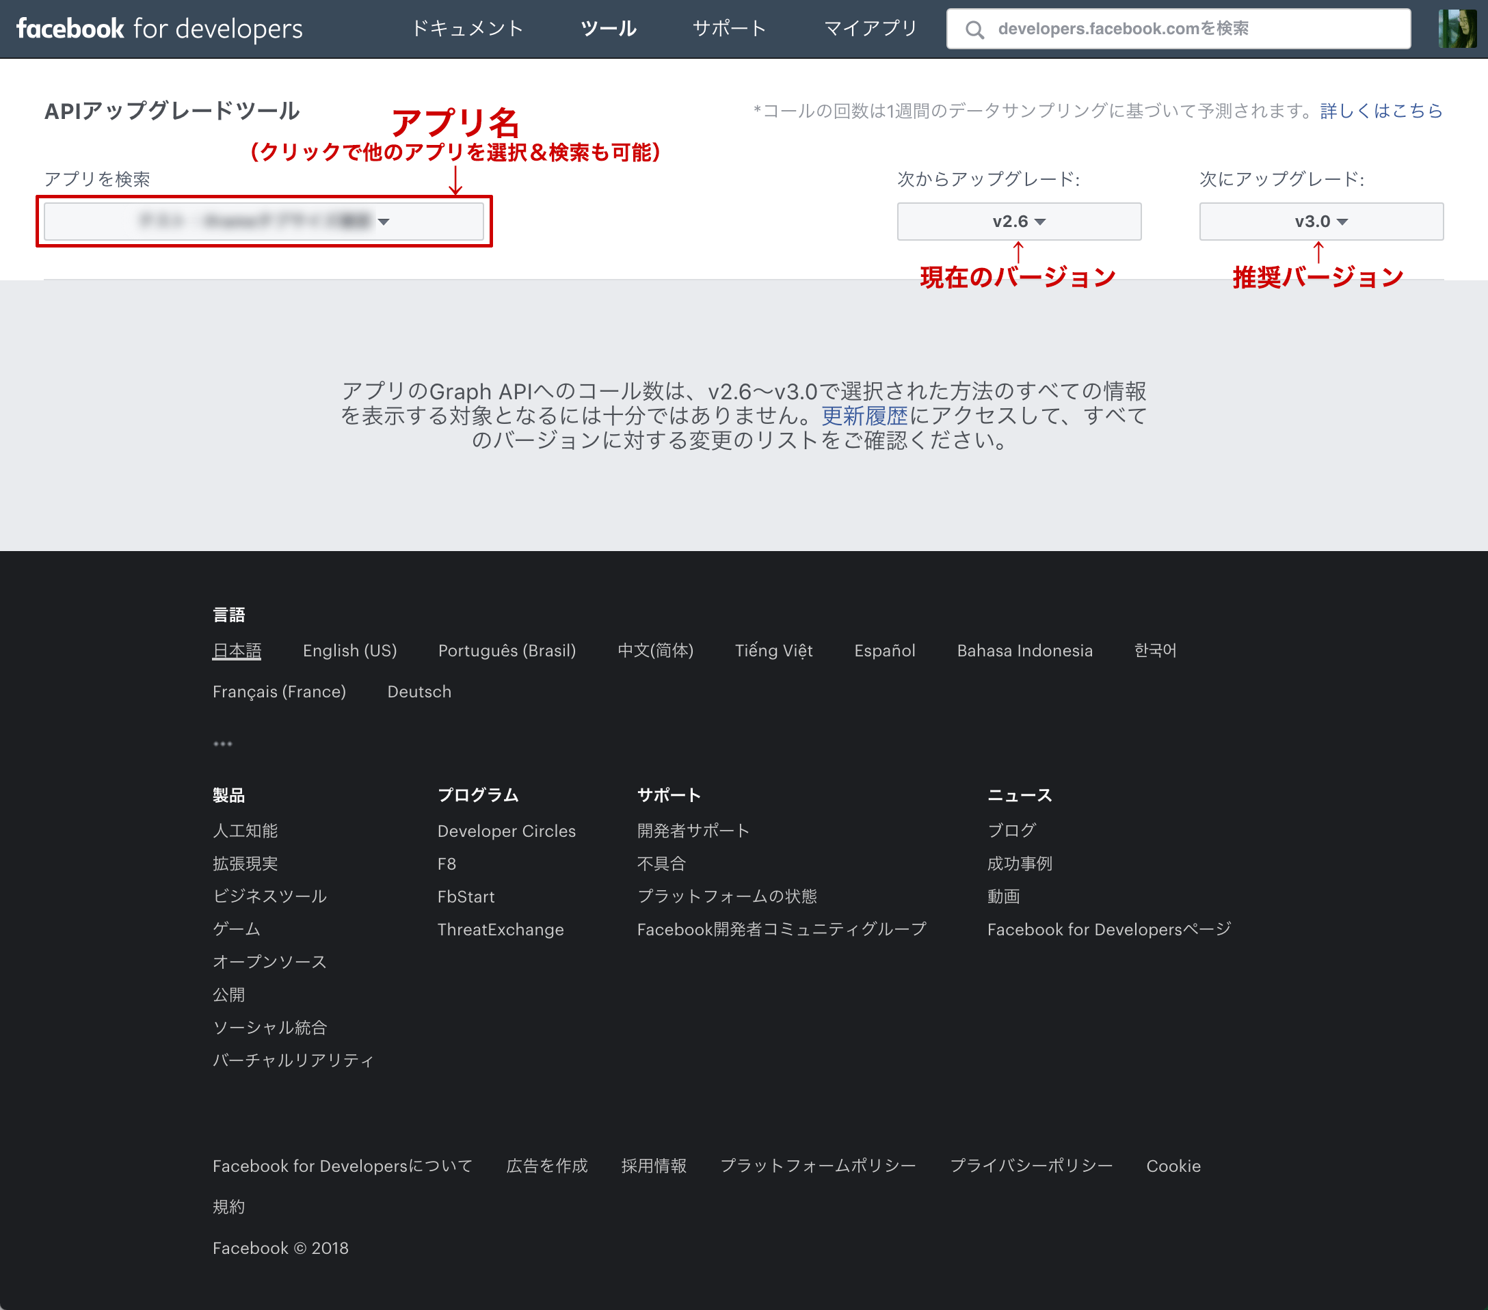
Task: Open F8 program link
Action: click(447, 863)
